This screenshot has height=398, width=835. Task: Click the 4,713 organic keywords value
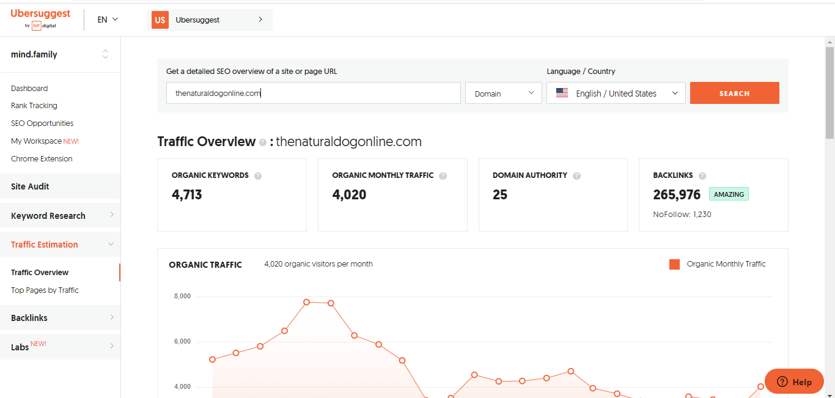tap(187, 195)
